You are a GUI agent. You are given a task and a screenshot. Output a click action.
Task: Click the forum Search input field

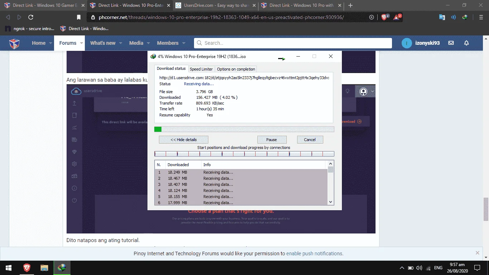coord(293,43)
